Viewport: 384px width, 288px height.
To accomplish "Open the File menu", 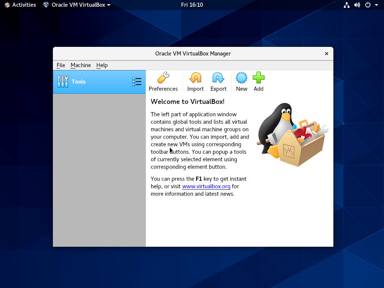I will (x=60, y=65).
